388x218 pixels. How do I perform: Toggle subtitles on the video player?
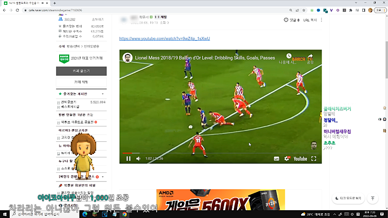pos(276,159)
